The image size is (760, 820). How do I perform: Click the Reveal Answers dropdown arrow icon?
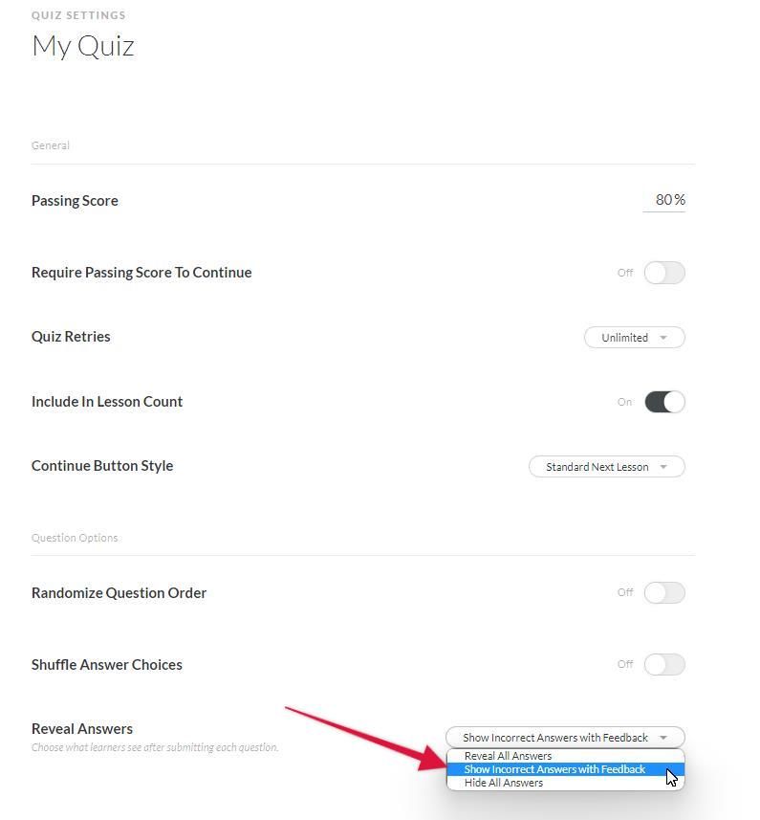[x=663, y=738]
